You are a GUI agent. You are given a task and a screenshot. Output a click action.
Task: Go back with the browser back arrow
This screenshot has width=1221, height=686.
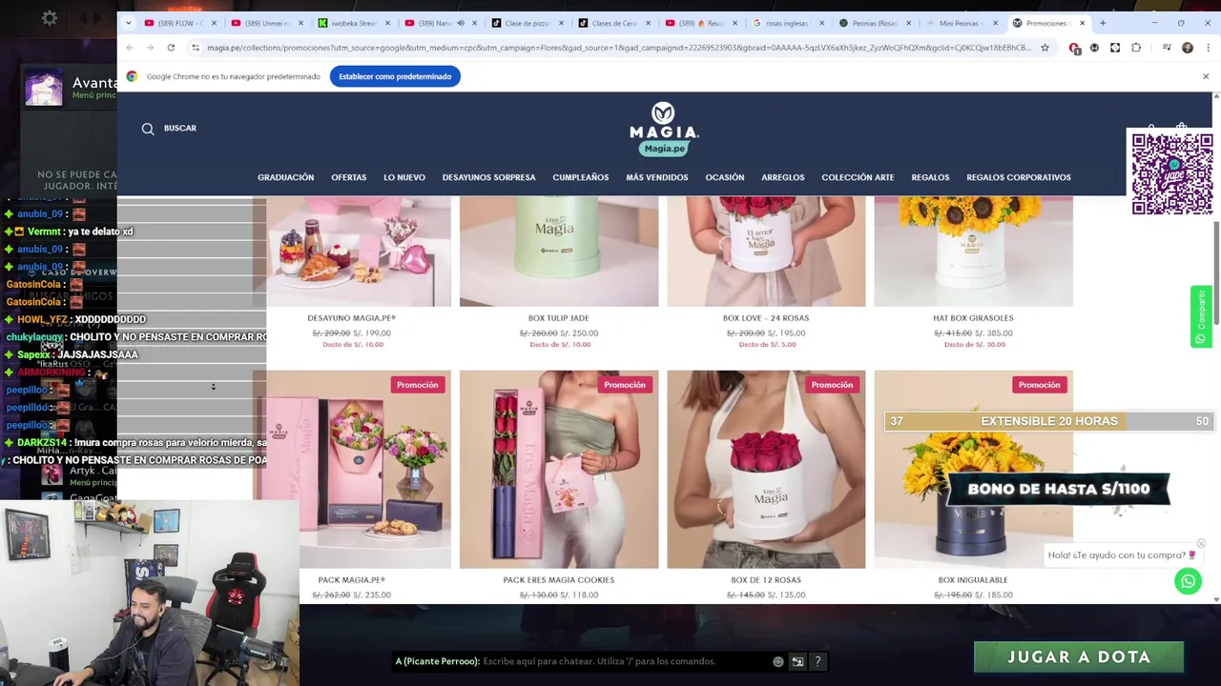tap(130, 48)
